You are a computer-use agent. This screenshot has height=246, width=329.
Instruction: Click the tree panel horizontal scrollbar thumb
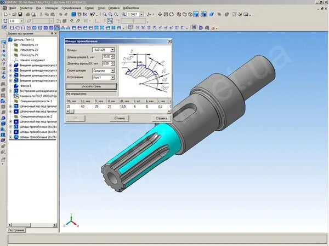pyautogui.click(x=21, y=225)
